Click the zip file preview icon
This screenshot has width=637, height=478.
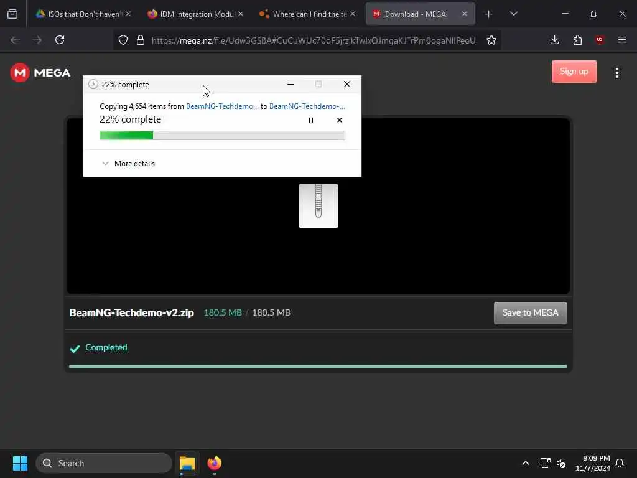pos(318,205)
